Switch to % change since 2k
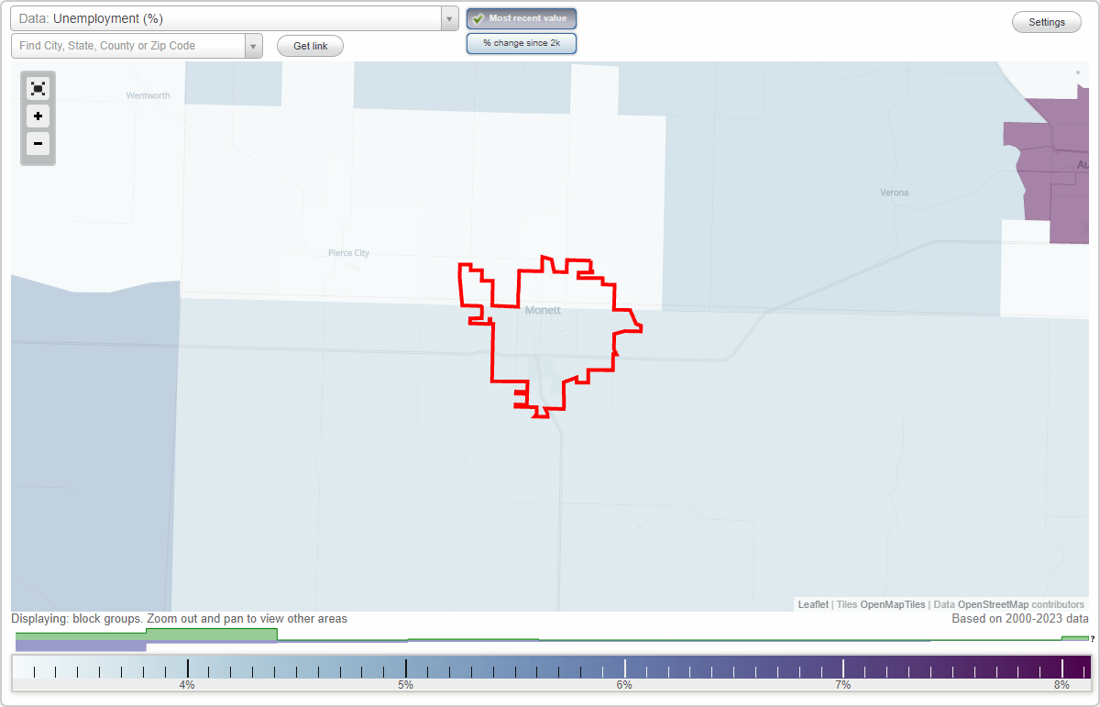The height and width of the screenshot is (707, 1100). (522, 43)
